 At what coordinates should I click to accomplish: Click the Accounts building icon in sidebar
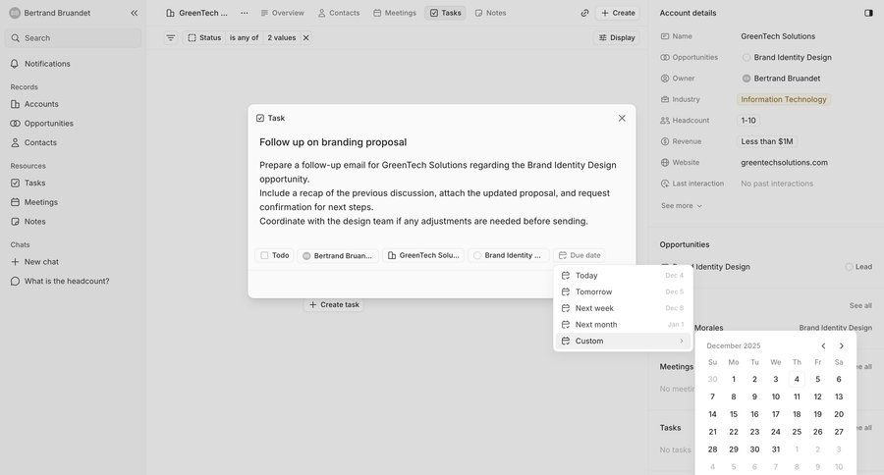pyautogui.click(x=15, y=104)
